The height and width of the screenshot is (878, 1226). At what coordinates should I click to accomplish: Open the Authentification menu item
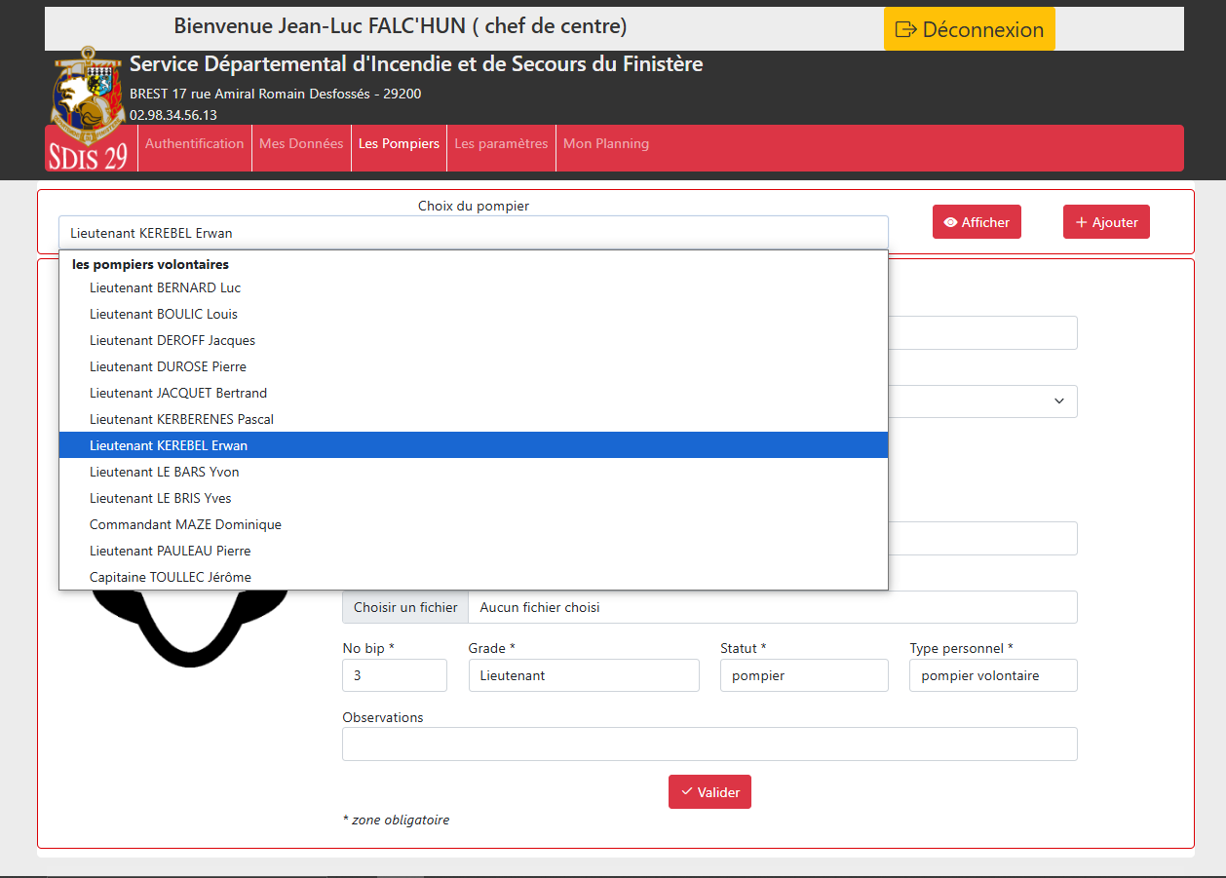195,144
